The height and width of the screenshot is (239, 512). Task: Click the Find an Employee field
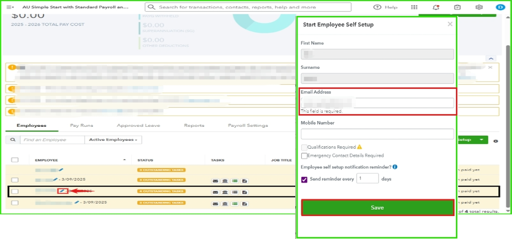click(x=52, y=140)
